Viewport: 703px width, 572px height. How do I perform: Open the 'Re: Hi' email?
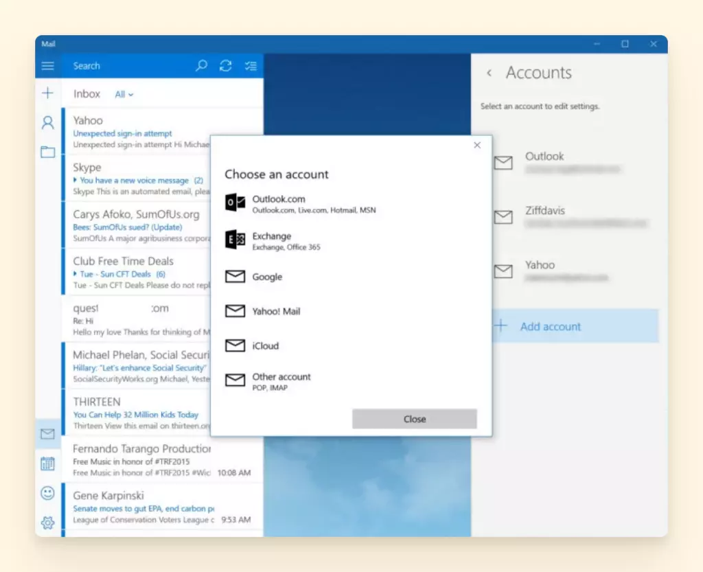pyautogui.click(x=137, y=319)
